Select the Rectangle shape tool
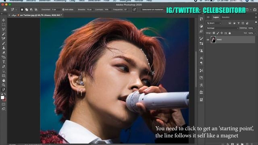 coord(4,76)
